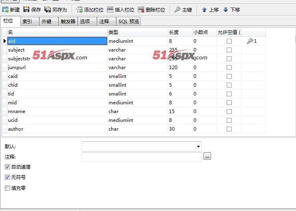Click the ellipsis button next to 注释
Screen dimensions: 296x211
207,156
